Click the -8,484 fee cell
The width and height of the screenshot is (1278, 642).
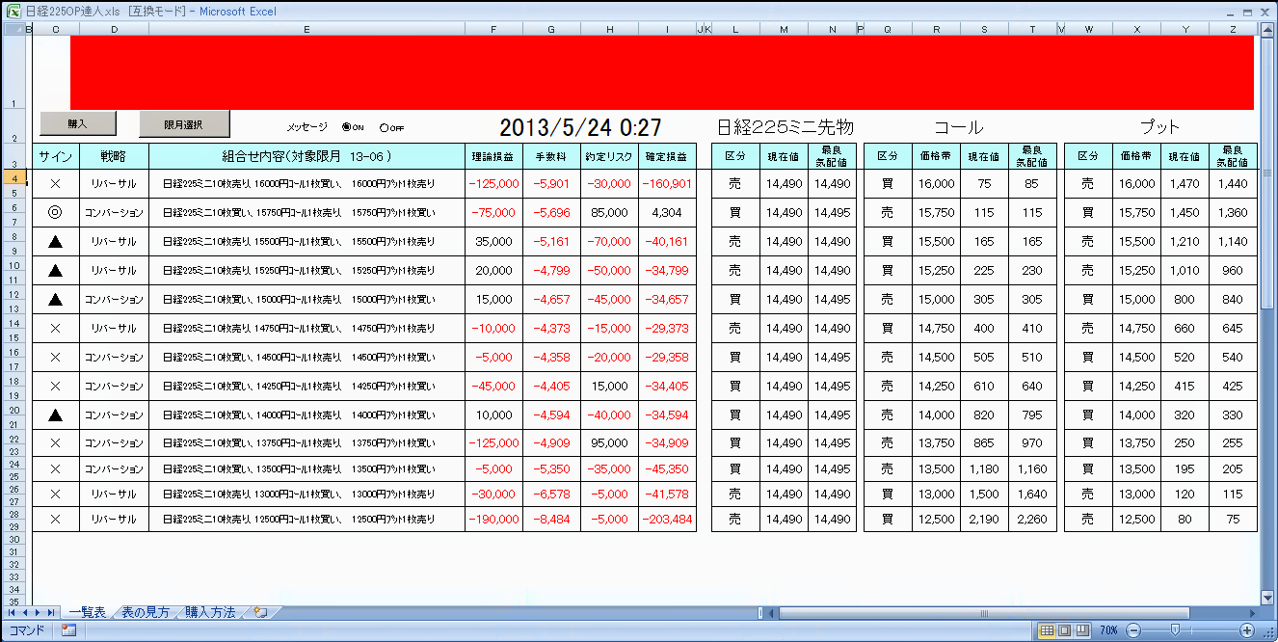(x=551, y=519)
